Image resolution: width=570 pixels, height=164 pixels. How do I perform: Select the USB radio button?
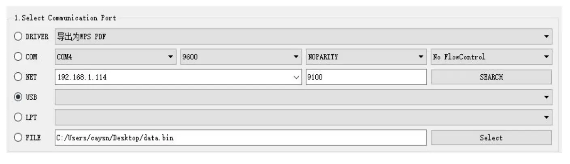click(18, 97)
